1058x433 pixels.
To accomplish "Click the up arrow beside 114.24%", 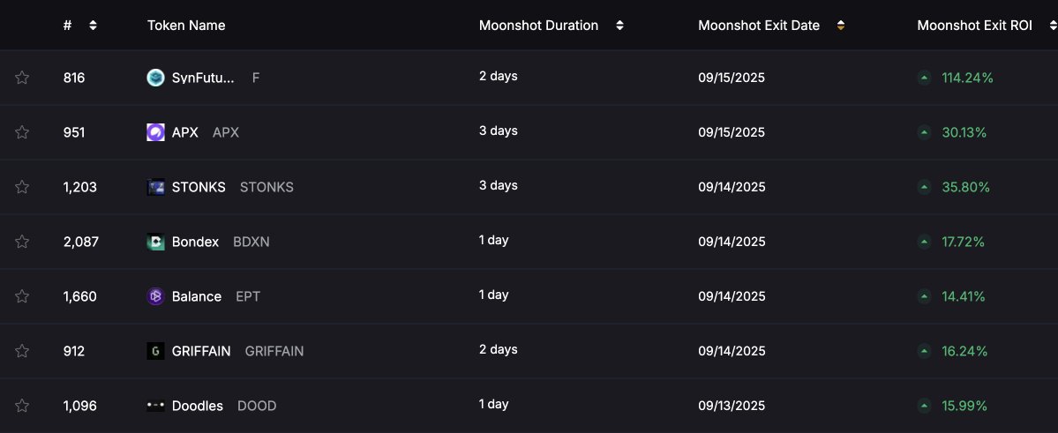I will click(x=924, y=78).
